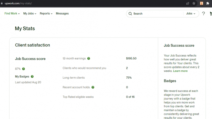Click the Client satisfaction heading
Viewport: 212px width, 119px height.
[x=33, y=45]
